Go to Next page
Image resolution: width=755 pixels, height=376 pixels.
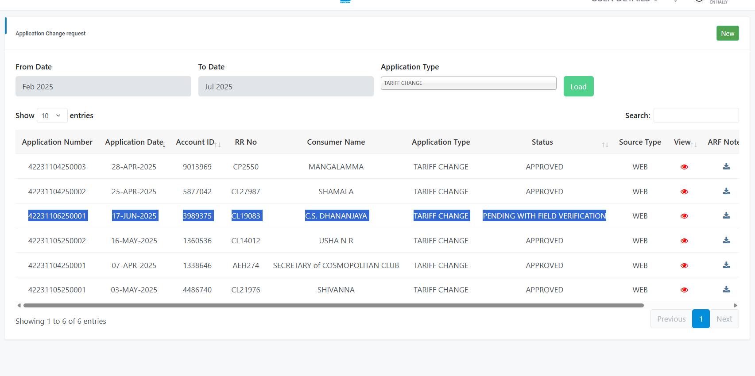pos(724,319)
